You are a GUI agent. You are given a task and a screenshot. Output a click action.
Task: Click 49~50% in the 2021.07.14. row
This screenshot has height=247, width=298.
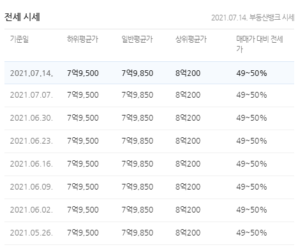point(251,73)
